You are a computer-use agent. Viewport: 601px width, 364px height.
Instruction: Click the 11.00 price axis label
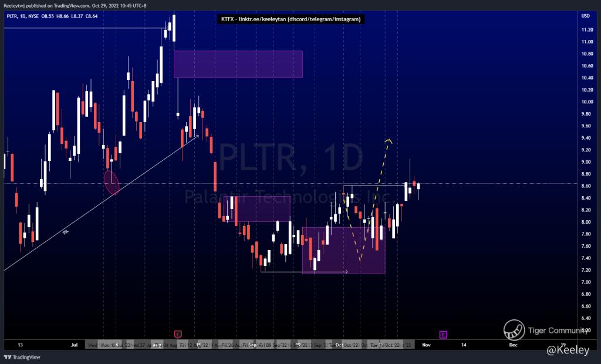587,42
